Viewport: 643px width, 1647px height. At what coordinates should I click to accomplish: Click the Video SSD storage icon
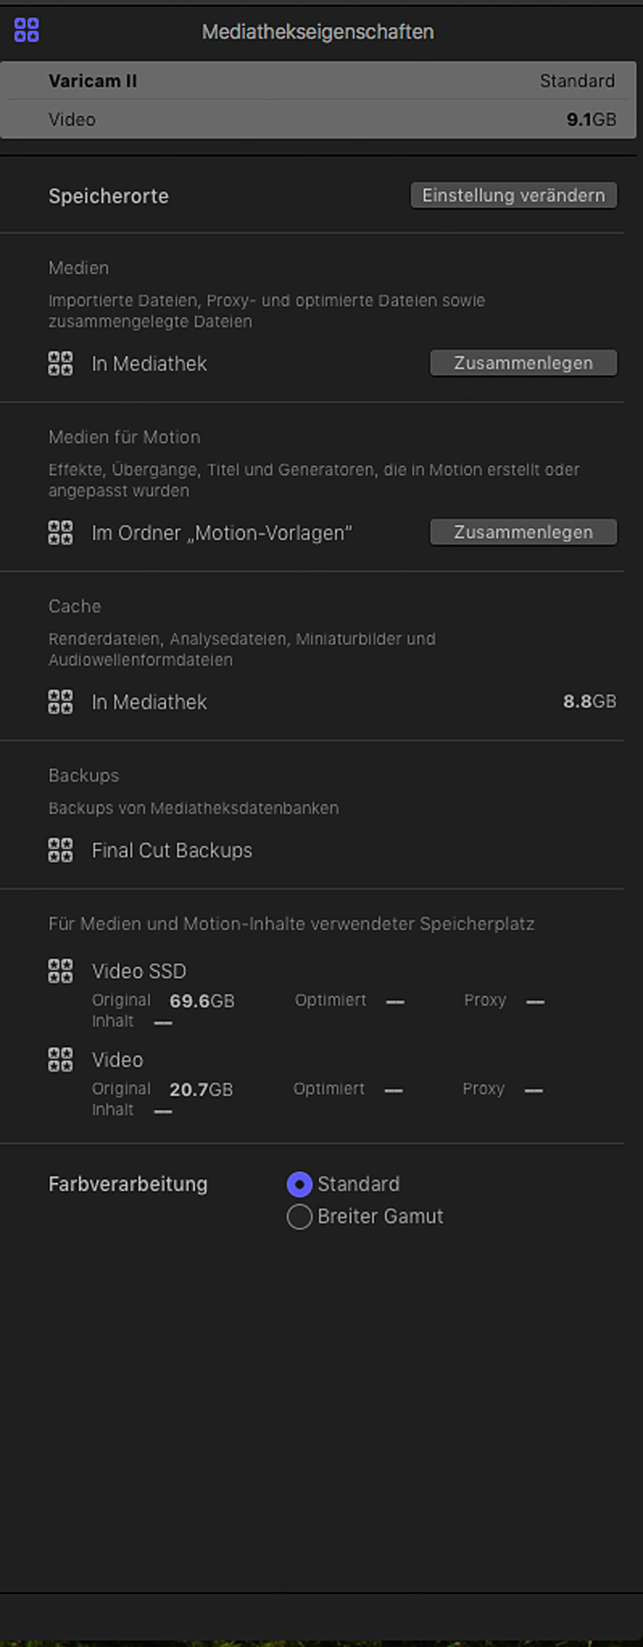(60, 971)
